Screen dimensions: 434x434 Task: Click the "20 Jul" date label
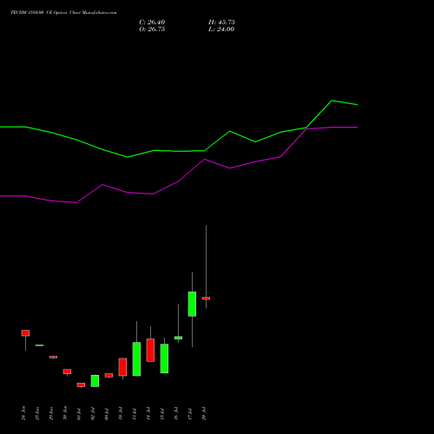(x=204, y=414)
